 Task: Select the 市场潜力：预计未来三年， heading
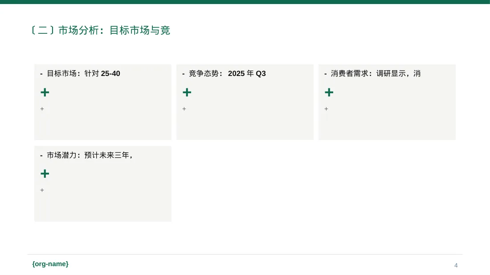pyautogui.click(x=86, y=155)
